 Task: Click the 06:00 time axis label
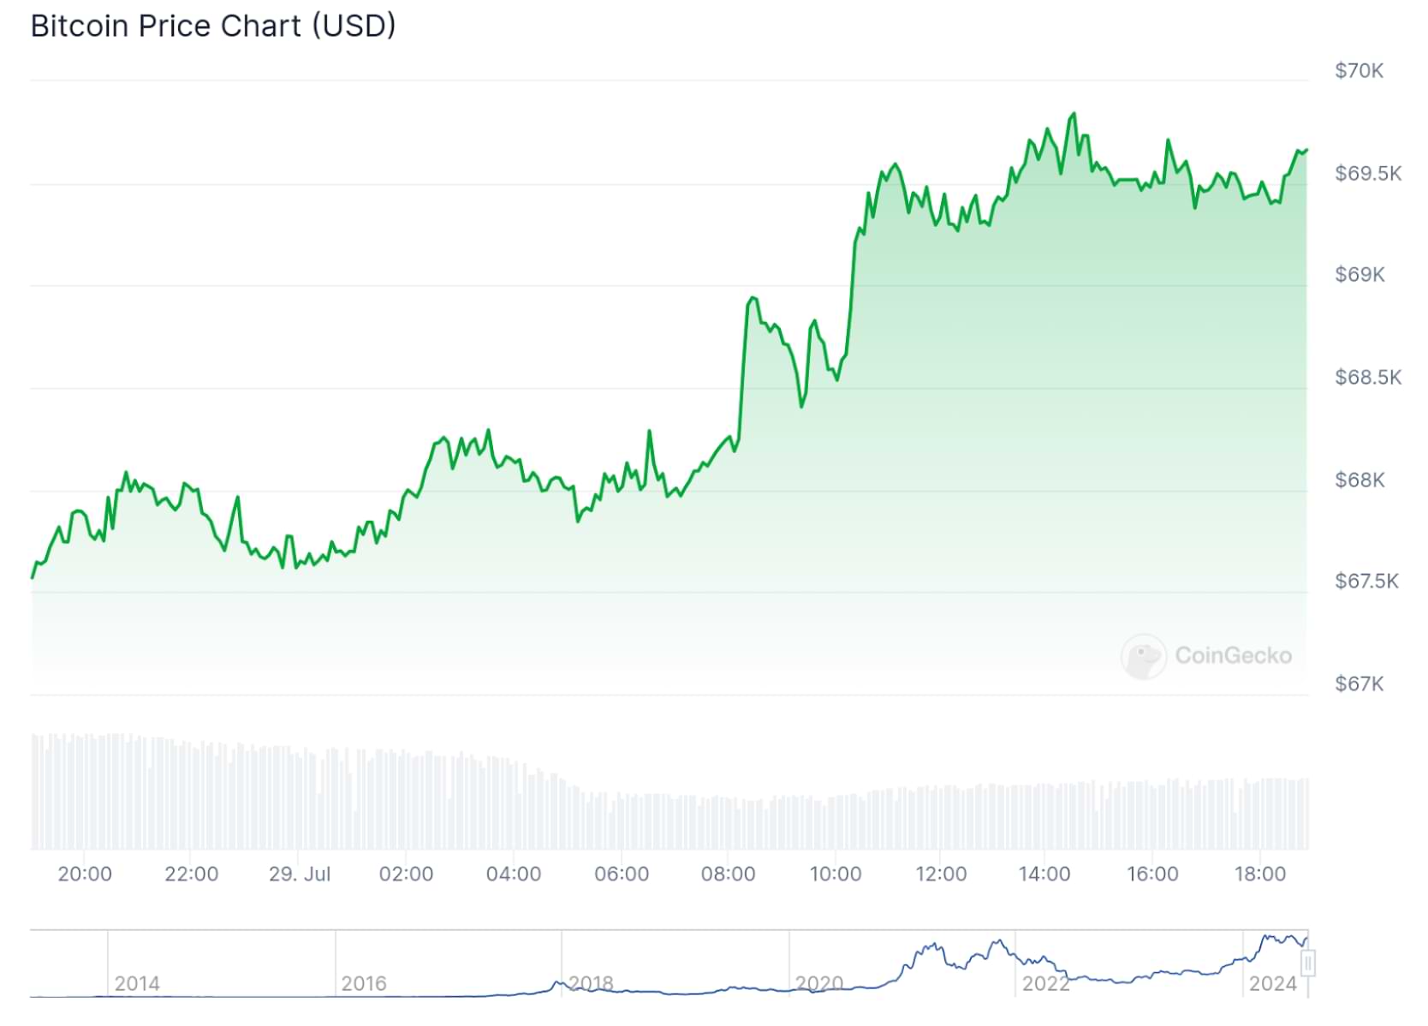[x=621, y=874]
